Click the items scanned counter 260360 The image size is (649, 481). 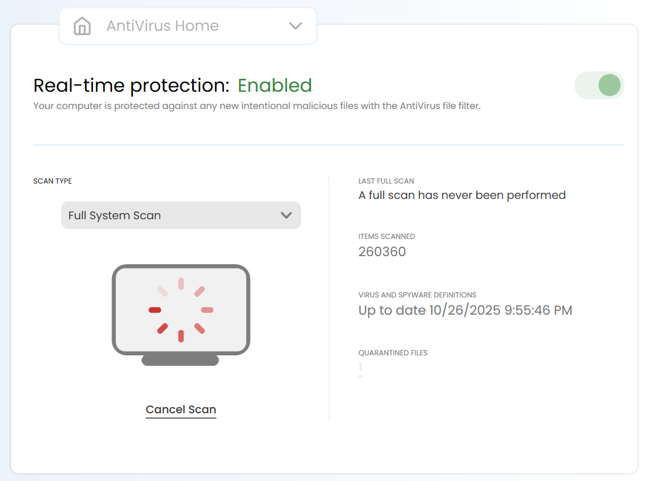click(382, 251)
